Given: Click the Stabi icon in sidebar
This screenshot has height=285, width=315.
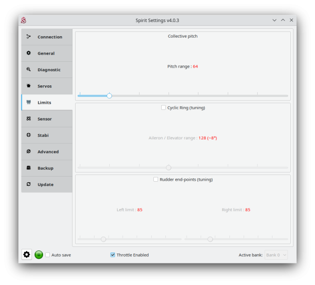Looking at the screenshot, I should coord(28,135).
